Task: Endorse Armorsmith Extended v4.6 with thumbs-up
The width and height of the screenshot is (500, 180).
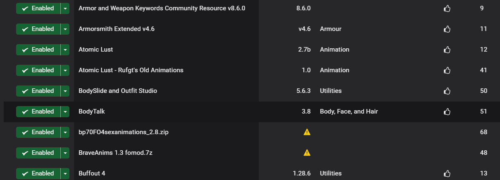Action: point(447,29)
